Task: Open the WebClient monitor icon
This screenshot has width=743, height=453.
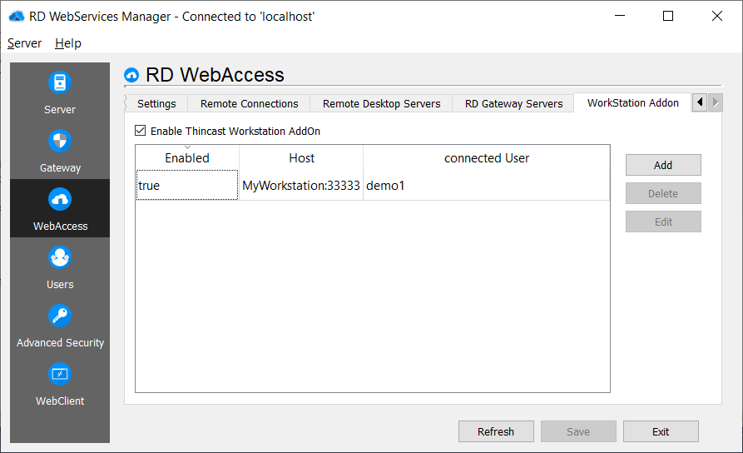Action: (x=60, y=375)
